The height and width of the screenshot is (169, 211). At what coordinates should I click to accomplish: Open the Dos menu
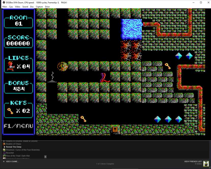coord(32,7)
